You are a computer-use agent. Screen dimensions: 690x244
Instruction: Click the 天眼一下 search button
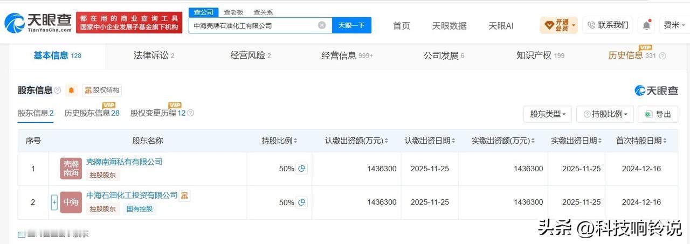tap(351, 25)
